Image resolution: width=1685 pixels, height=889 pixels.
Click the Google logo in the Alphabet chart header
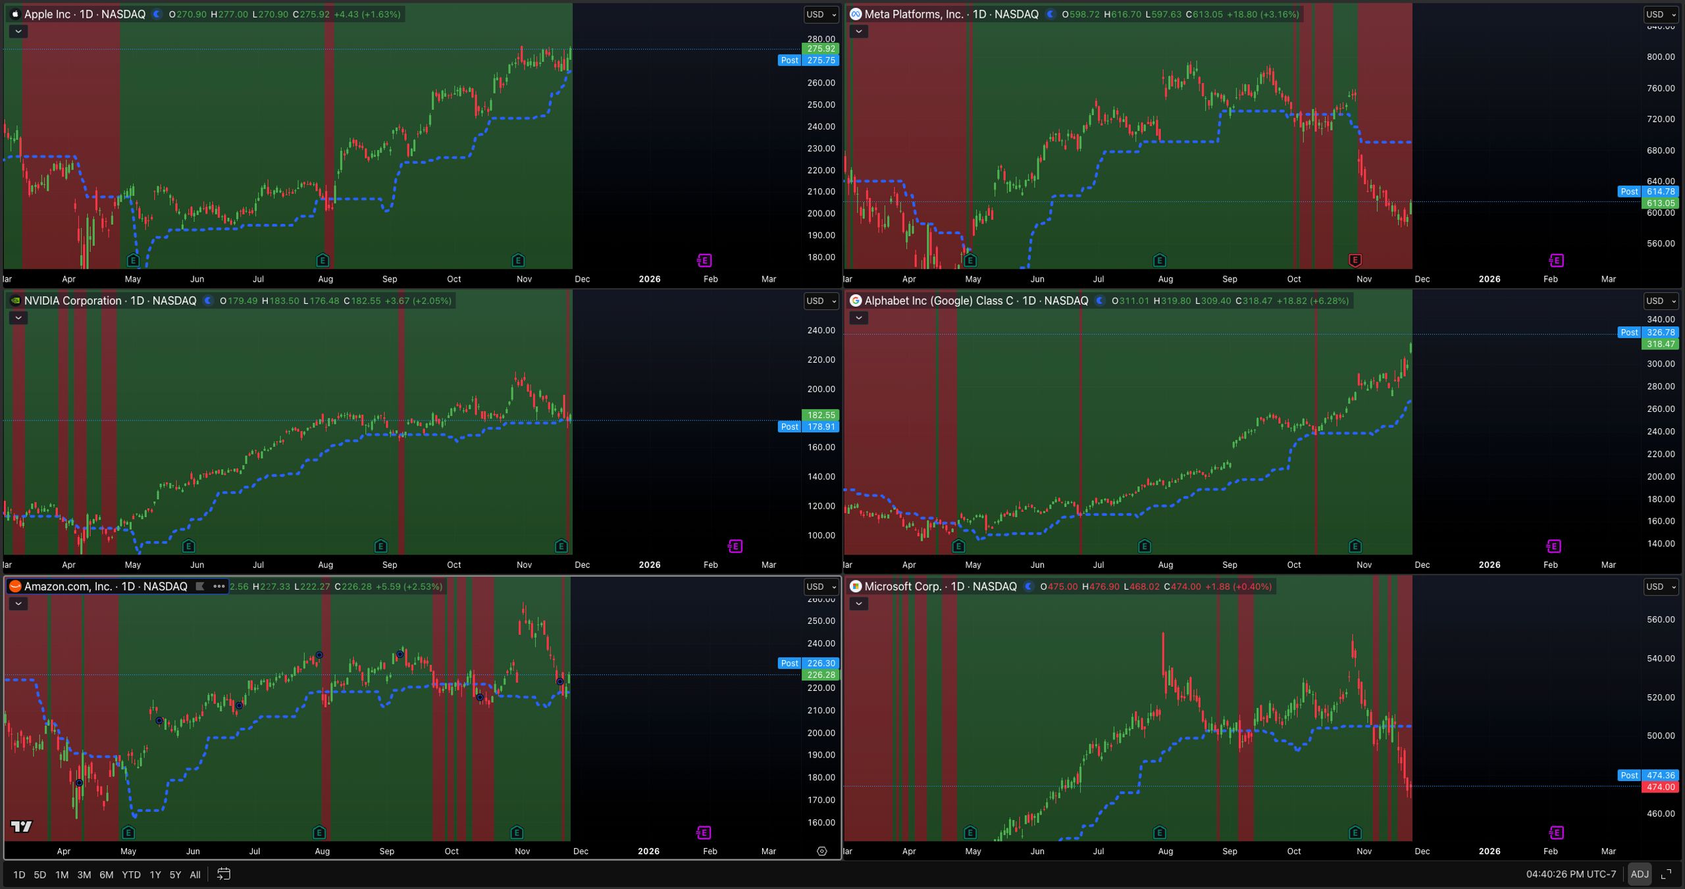(856, 301)
